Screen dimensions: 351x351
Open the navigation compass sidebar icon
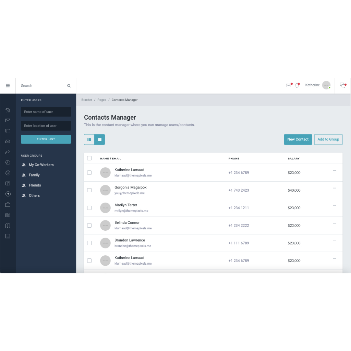point(8,194)
